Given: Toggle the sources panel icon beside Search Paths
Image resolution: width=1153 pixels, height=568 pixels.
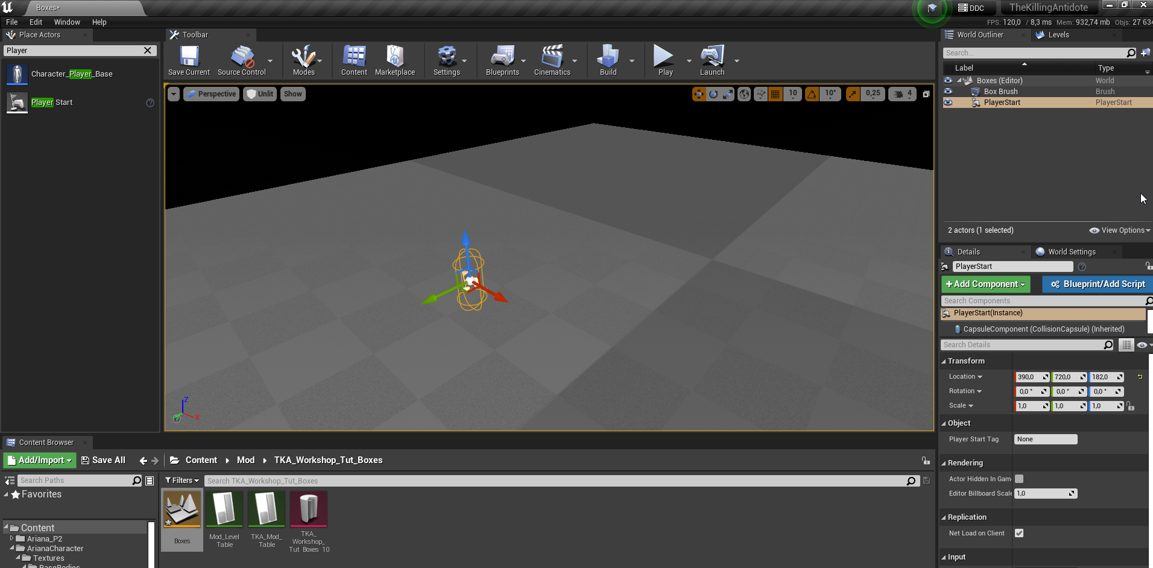Looking at the screenshot, I should click(x=10, y=481).
